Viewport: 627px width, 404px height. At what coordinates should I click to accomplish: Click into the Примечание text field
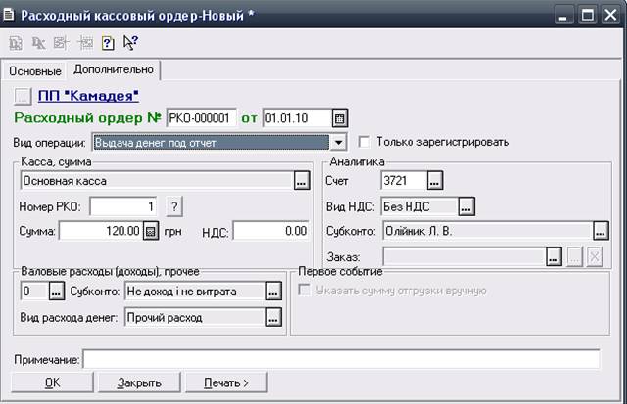tap(341, 360)
